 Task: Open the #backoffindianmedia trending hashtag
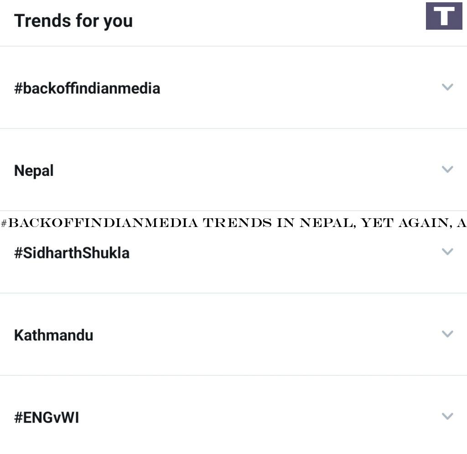coord(87,88)
